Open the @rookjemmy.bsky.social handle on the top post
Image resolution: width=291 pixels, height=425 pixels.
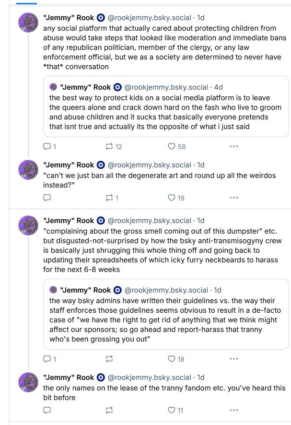coord(149,18)
